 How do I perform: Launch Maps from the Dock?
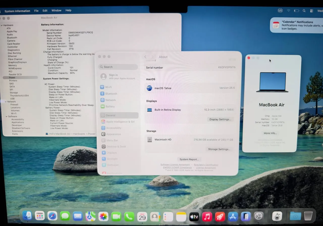90,216
